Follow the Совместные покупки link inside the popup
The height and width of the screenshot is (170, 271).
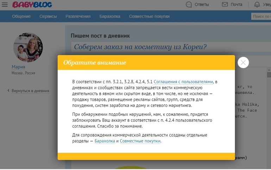(140, 141)
